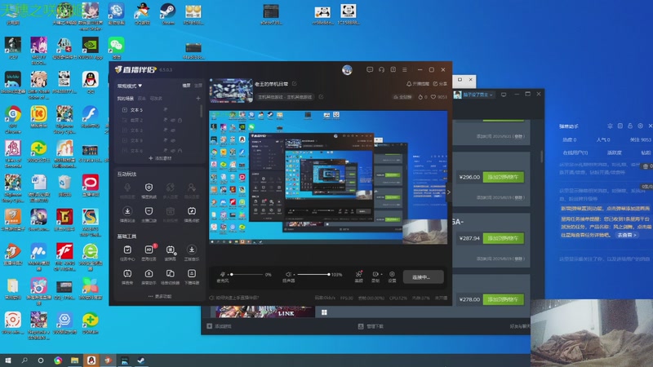
Task: Click the Steam wishlist scrollbar
Action: (541, 157)
